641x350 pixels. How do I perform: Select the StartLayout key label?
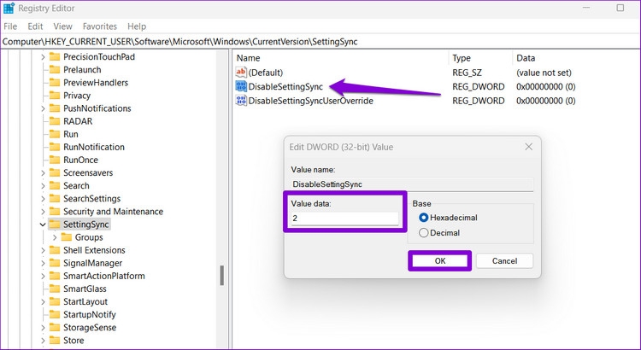(85, 302)
